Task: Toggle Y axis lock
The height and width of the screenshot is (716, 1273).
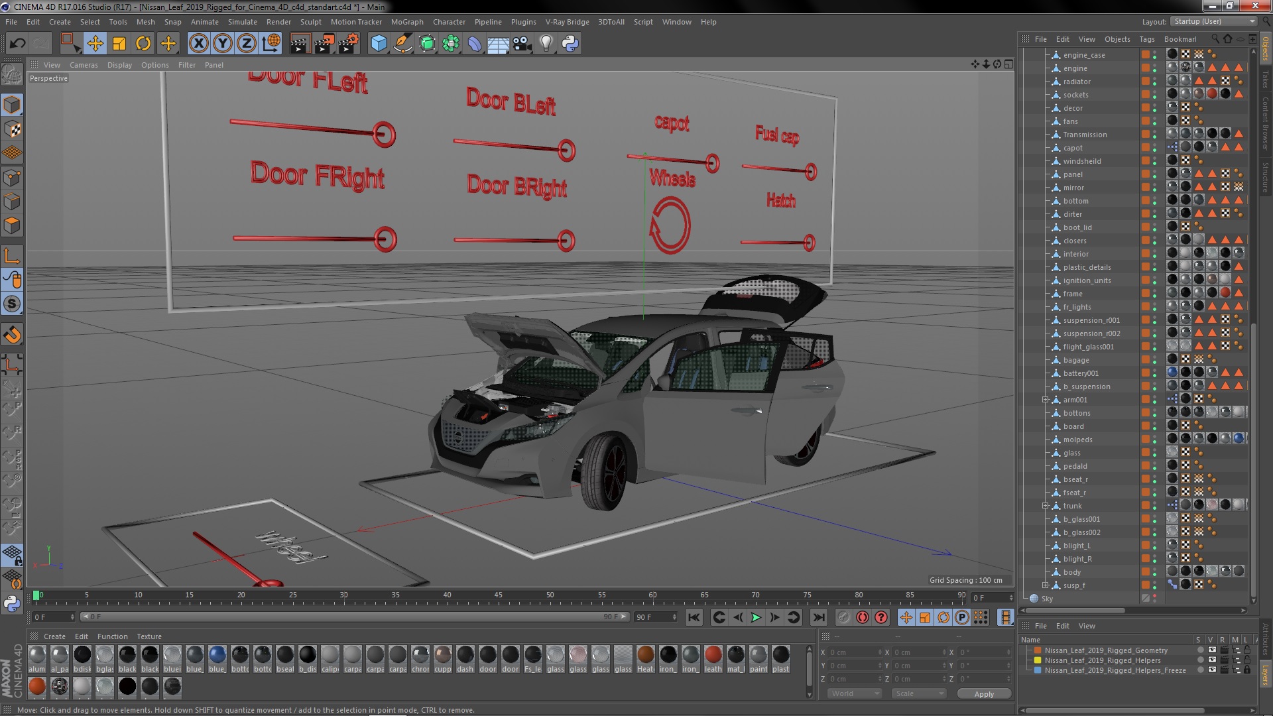Action: pos(223,44)
